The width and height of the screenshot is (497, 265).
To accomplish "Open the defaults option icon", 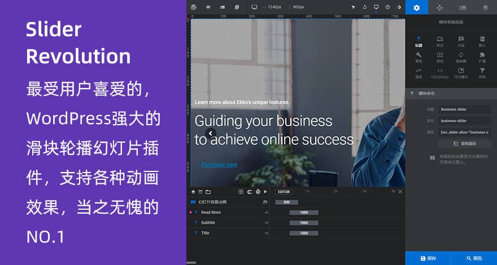I will [482, 42].
